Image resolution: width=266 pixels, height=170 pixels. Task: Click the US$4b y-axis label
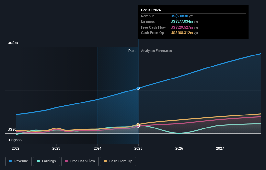point(13,43)
